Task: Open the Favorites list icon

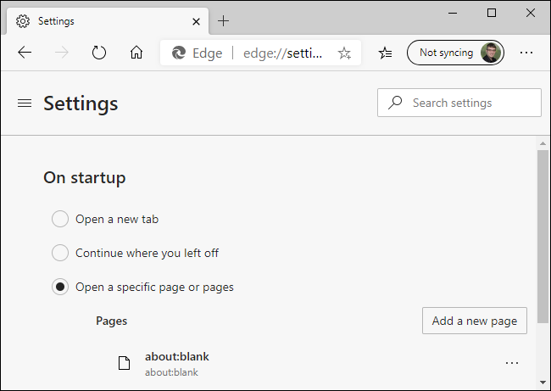Action: 386,53
